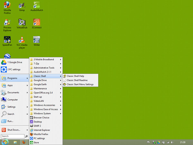Click the Classic Start Menu Settings icon

[65, 84]
